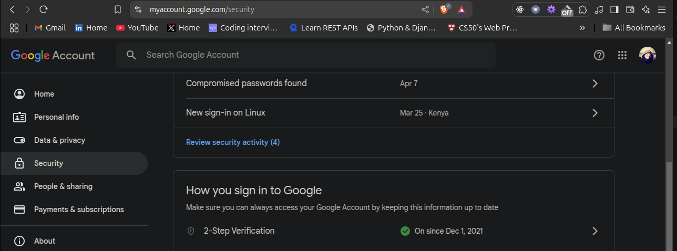Click the 'New sign-in on Linux' text
This screenshot has height=251, width=677.
point(225,112)
